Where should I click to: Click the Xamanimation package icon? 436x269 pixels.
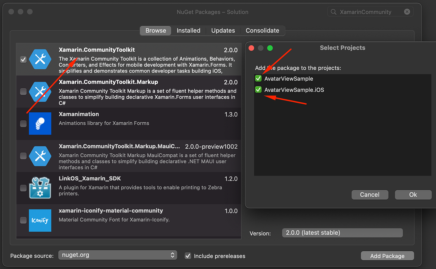pyautogui.click(x=40, y=124)
